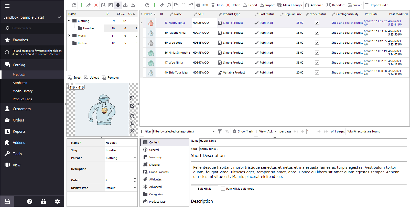Image resolution: width=410 pixels, height=207 pixels.
Task: Collapse the Clothing category tree node
Action: 69,21
